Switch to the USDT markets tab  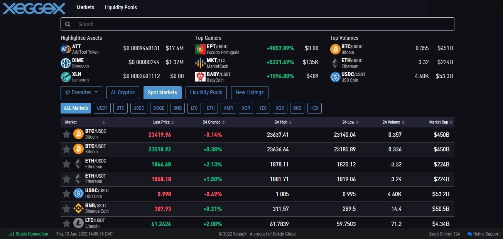point(102,108)
